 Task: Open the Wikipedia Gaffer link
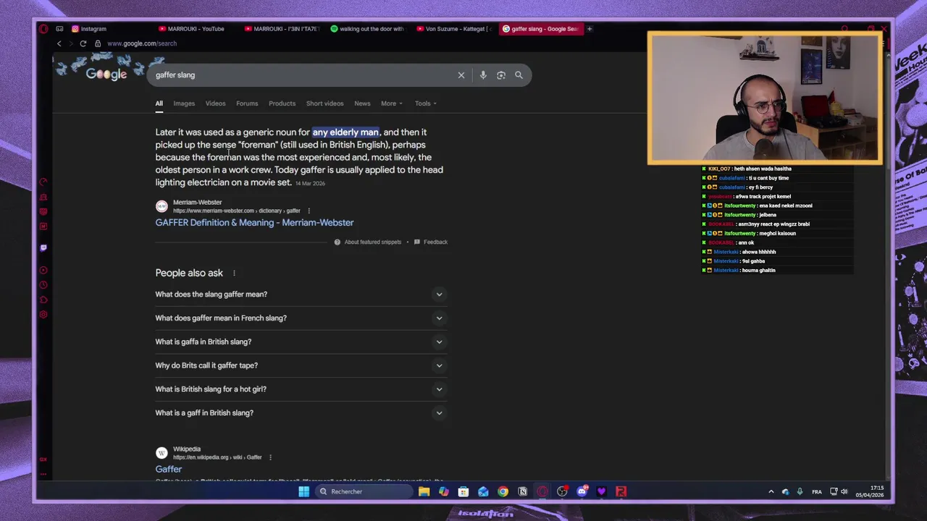[168, 470]
